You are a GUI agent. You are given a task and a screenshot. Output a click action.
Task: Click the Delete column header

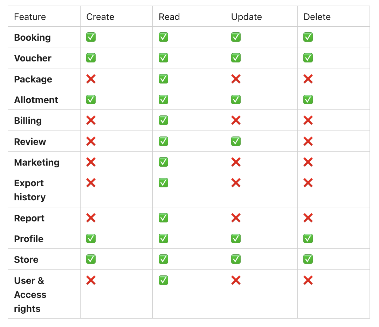[x=317, y=17]
